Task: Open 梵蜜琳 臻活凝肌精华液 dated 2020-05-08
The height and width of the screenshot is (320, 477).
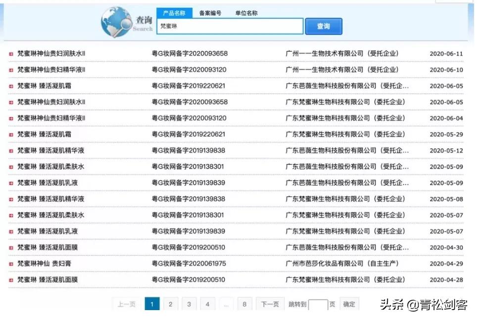Action: (51, 199)
